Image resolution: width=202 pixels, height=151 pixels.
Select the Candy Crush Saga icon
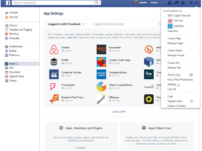pos(101,62)
